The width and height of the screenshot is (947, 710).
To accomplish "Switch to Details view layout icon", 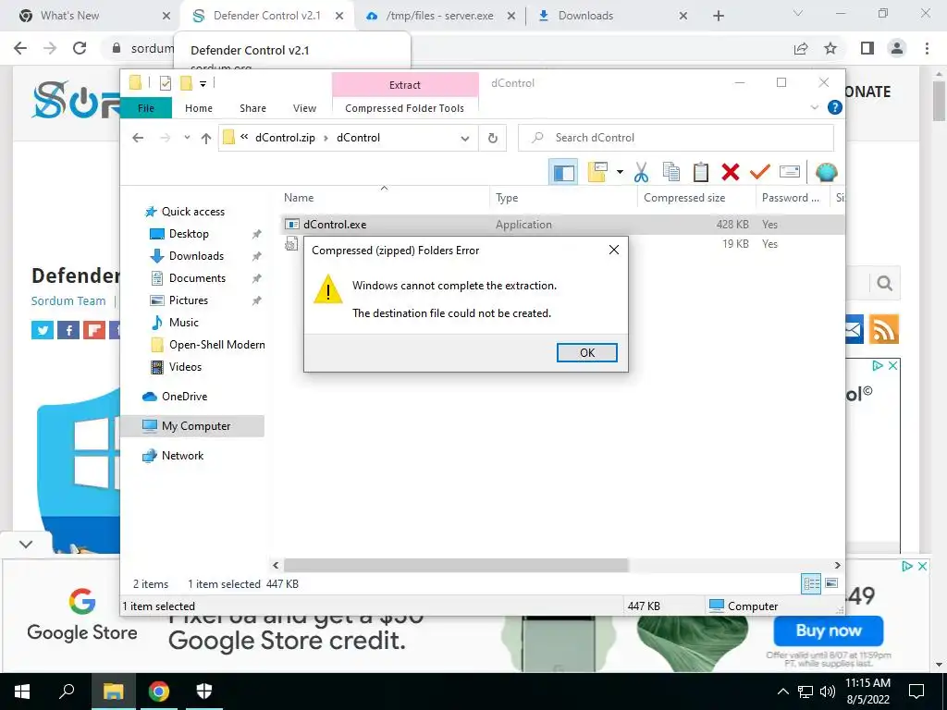I will (x=811, y=584).
